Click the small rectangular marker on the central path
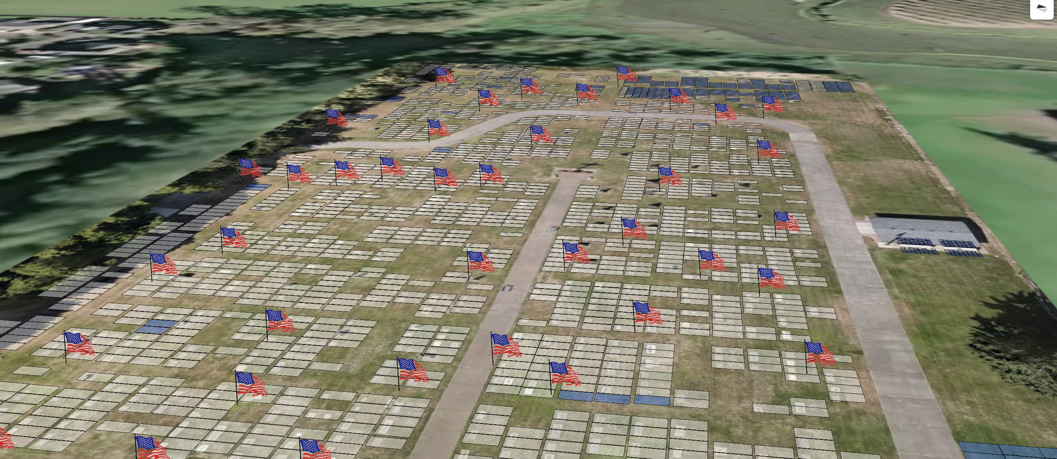Image resolution: width=1057 pixels, height=459 pixels. tap(508, 288)
